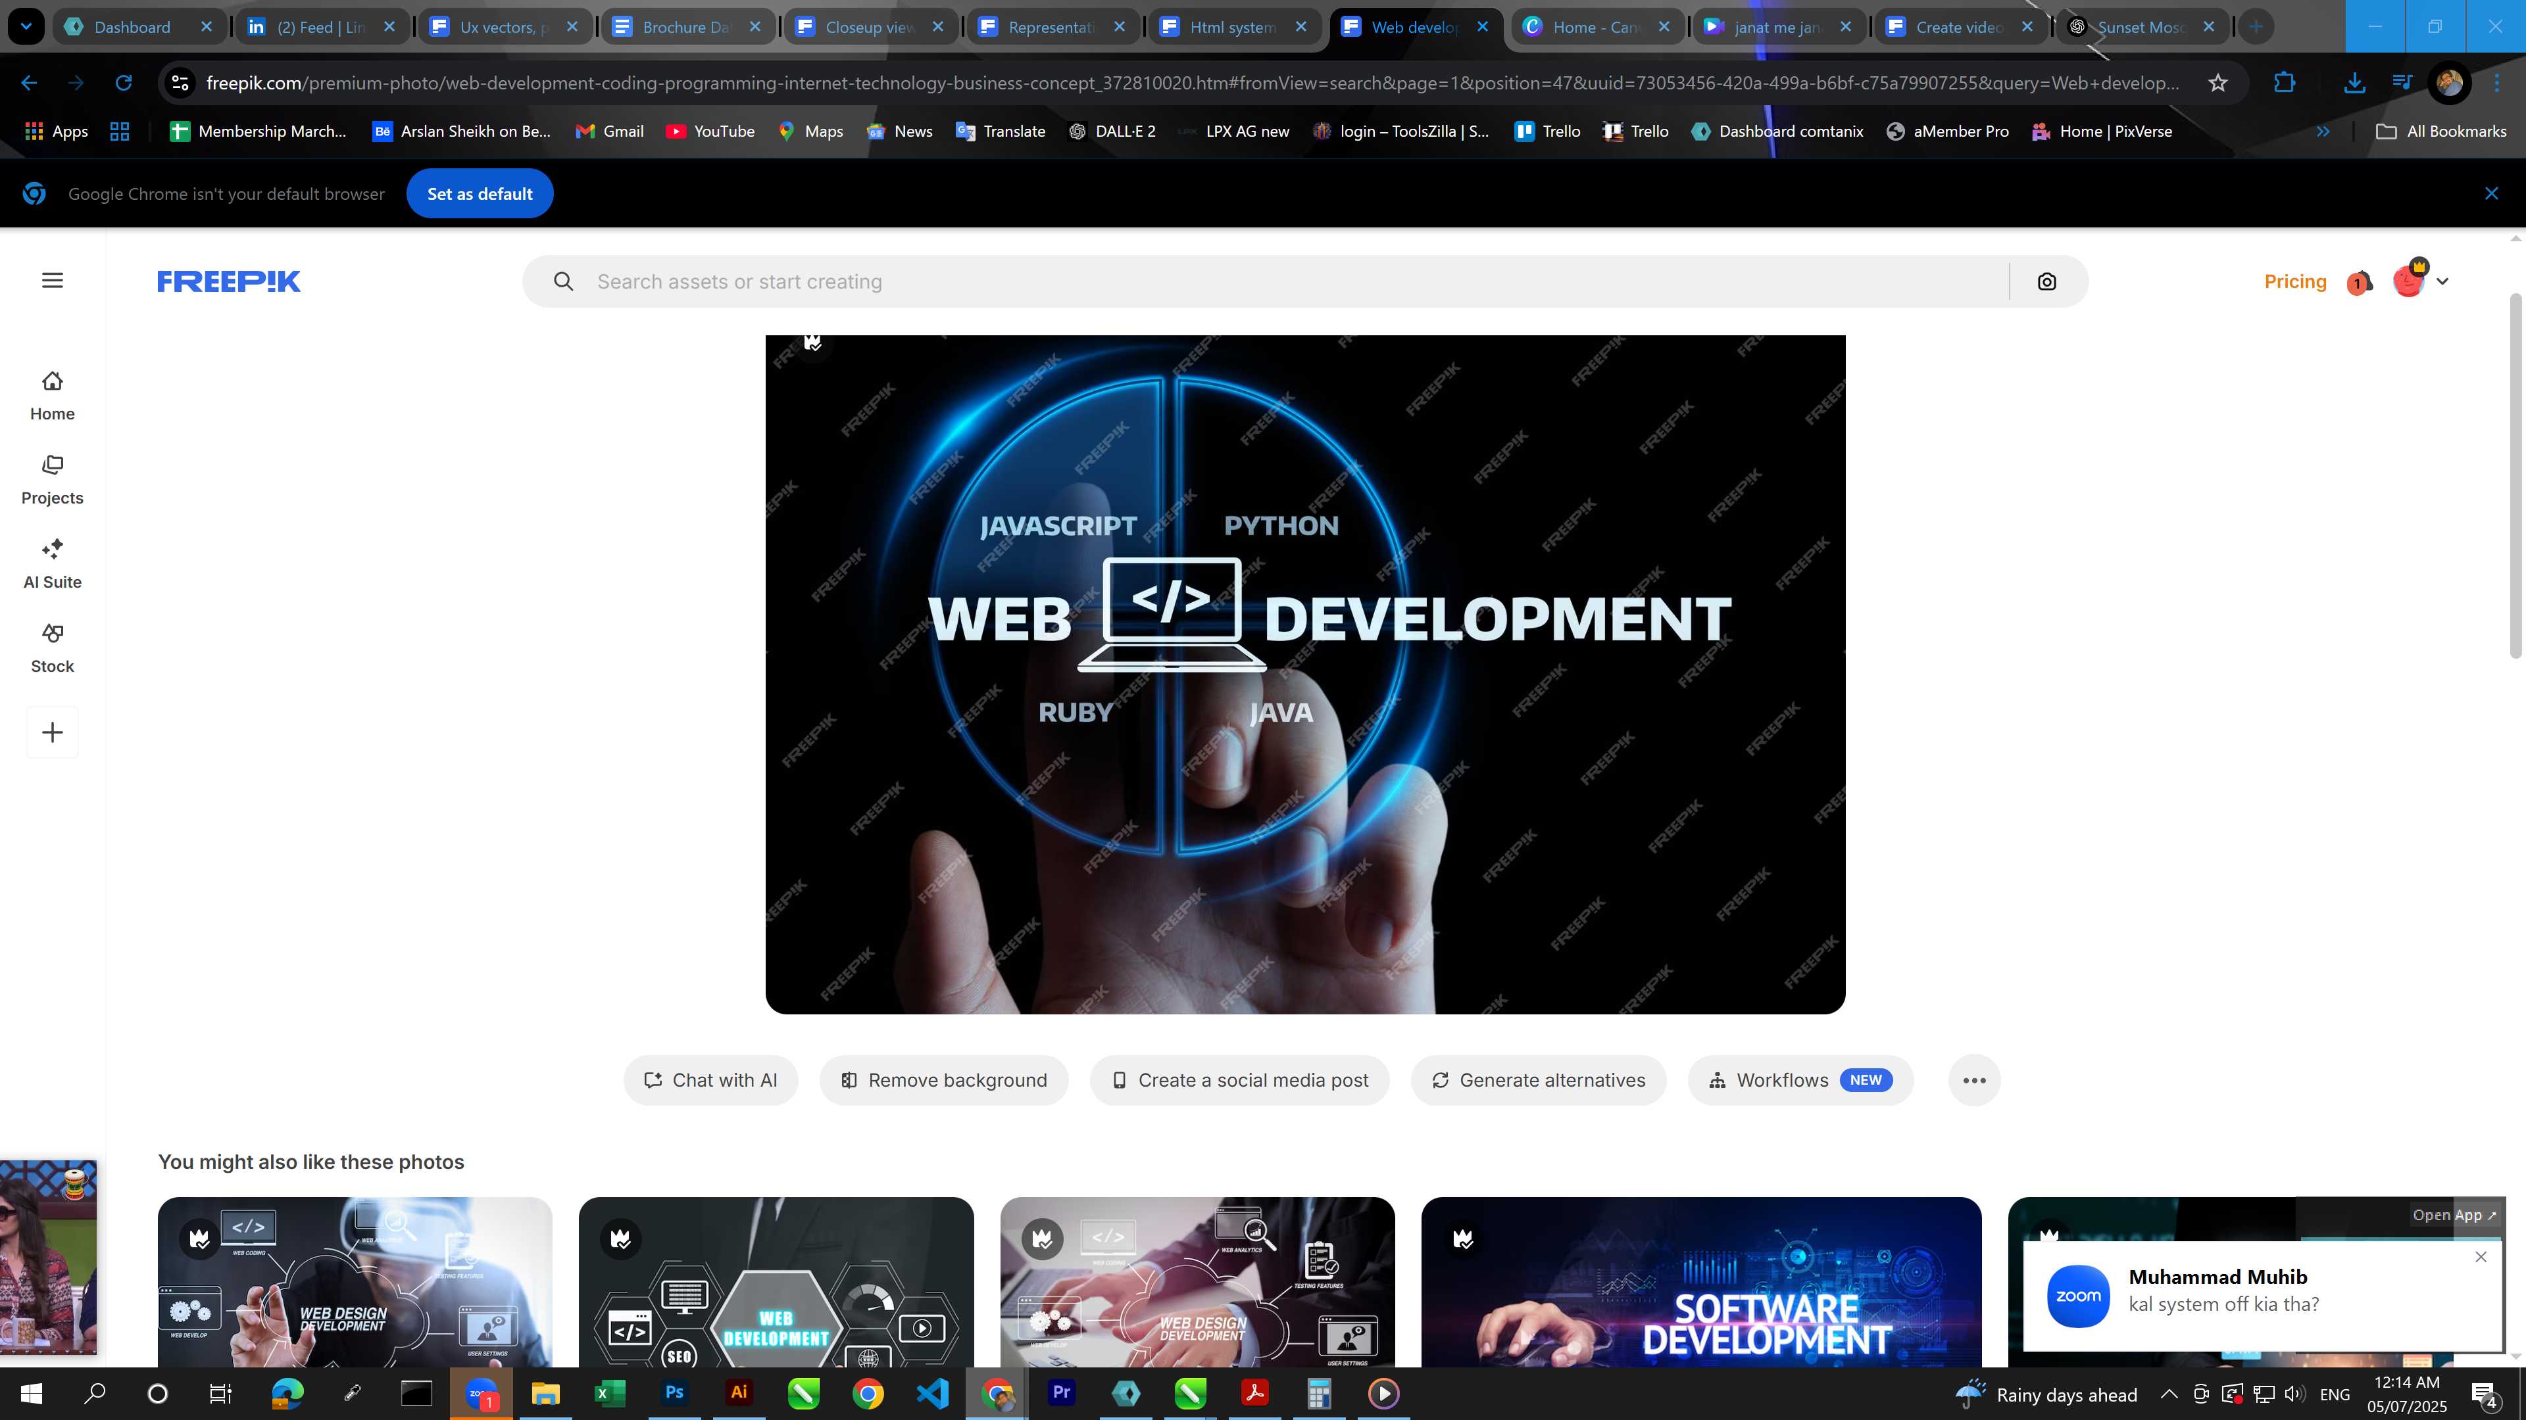Open the Pricing link
Screen dimensions: 2526x1420
pos(2294,282)
